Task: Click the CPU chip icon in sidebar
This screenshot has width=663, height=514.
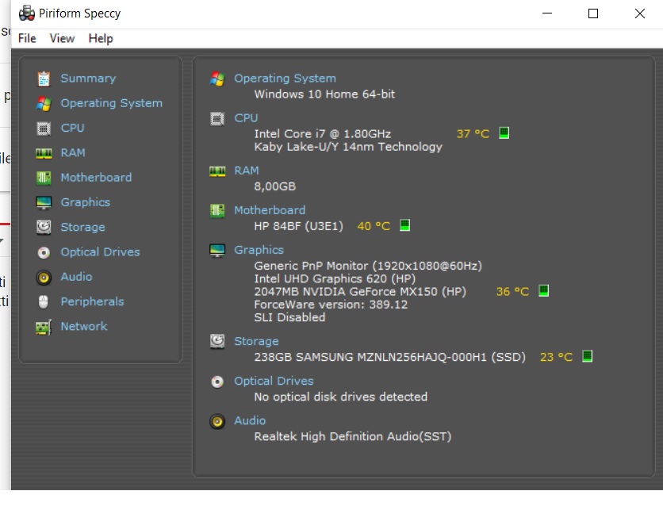Action: click(x=44, y=128)
